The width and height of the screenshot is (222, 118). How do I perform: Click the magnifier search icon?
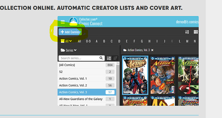coord(101,58)
